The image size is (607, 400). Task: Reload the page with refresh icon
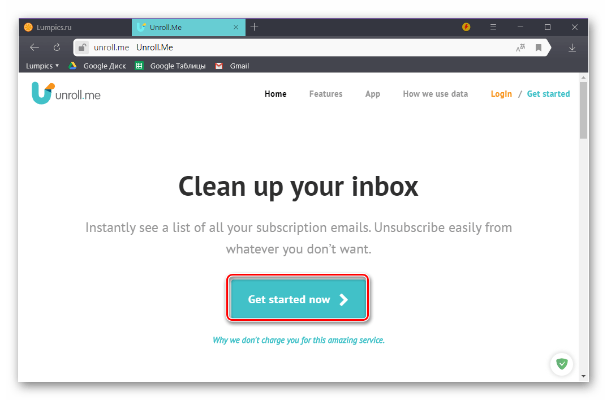tap(57, 47)
